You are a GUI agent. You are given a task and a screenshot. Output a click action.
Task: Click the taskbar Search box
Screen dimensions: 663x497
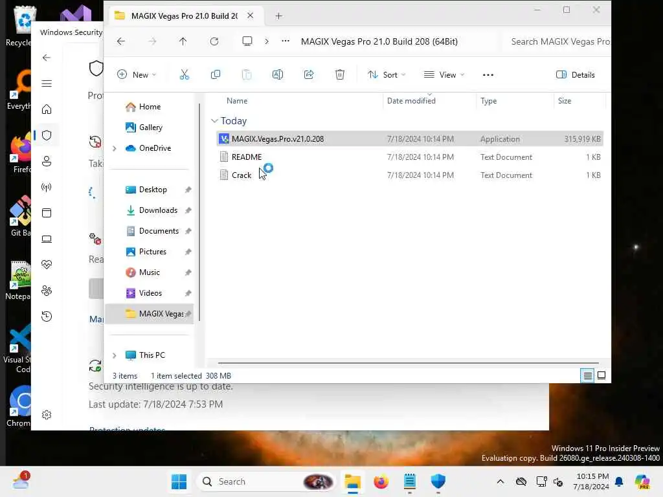point(266,481)
